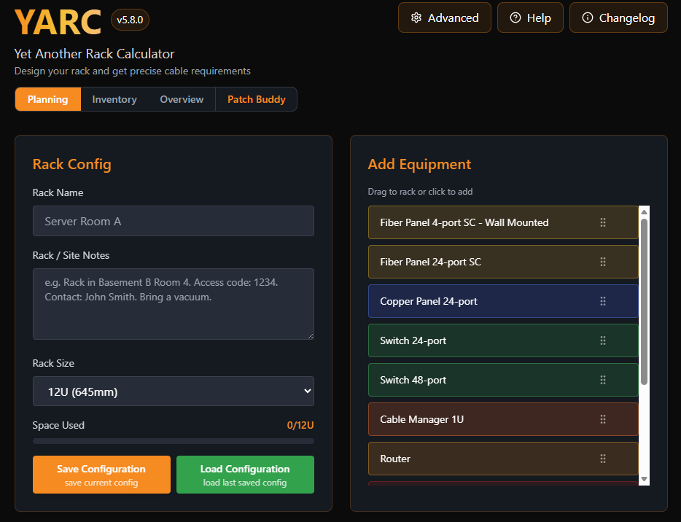
Task: Open the Patch Buddy tab
Action: tap(256, 99)
